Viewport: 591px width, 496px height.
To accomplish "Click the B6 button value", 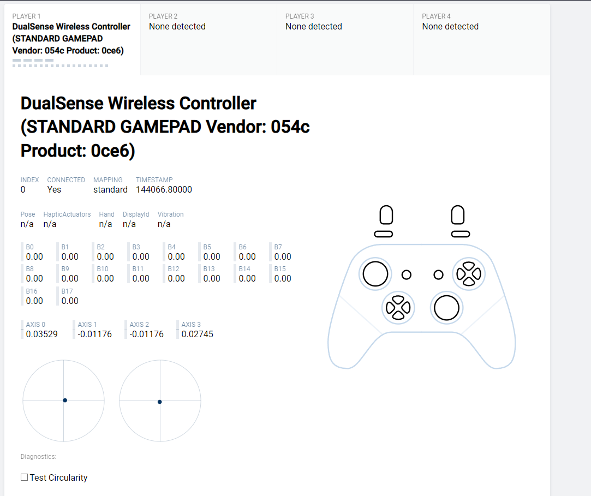I will tap(247, 256).
